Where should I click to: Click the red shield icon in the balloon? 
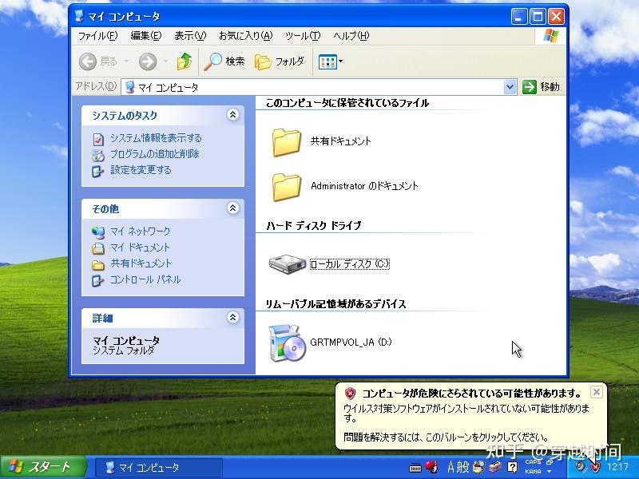coord(350,393)
